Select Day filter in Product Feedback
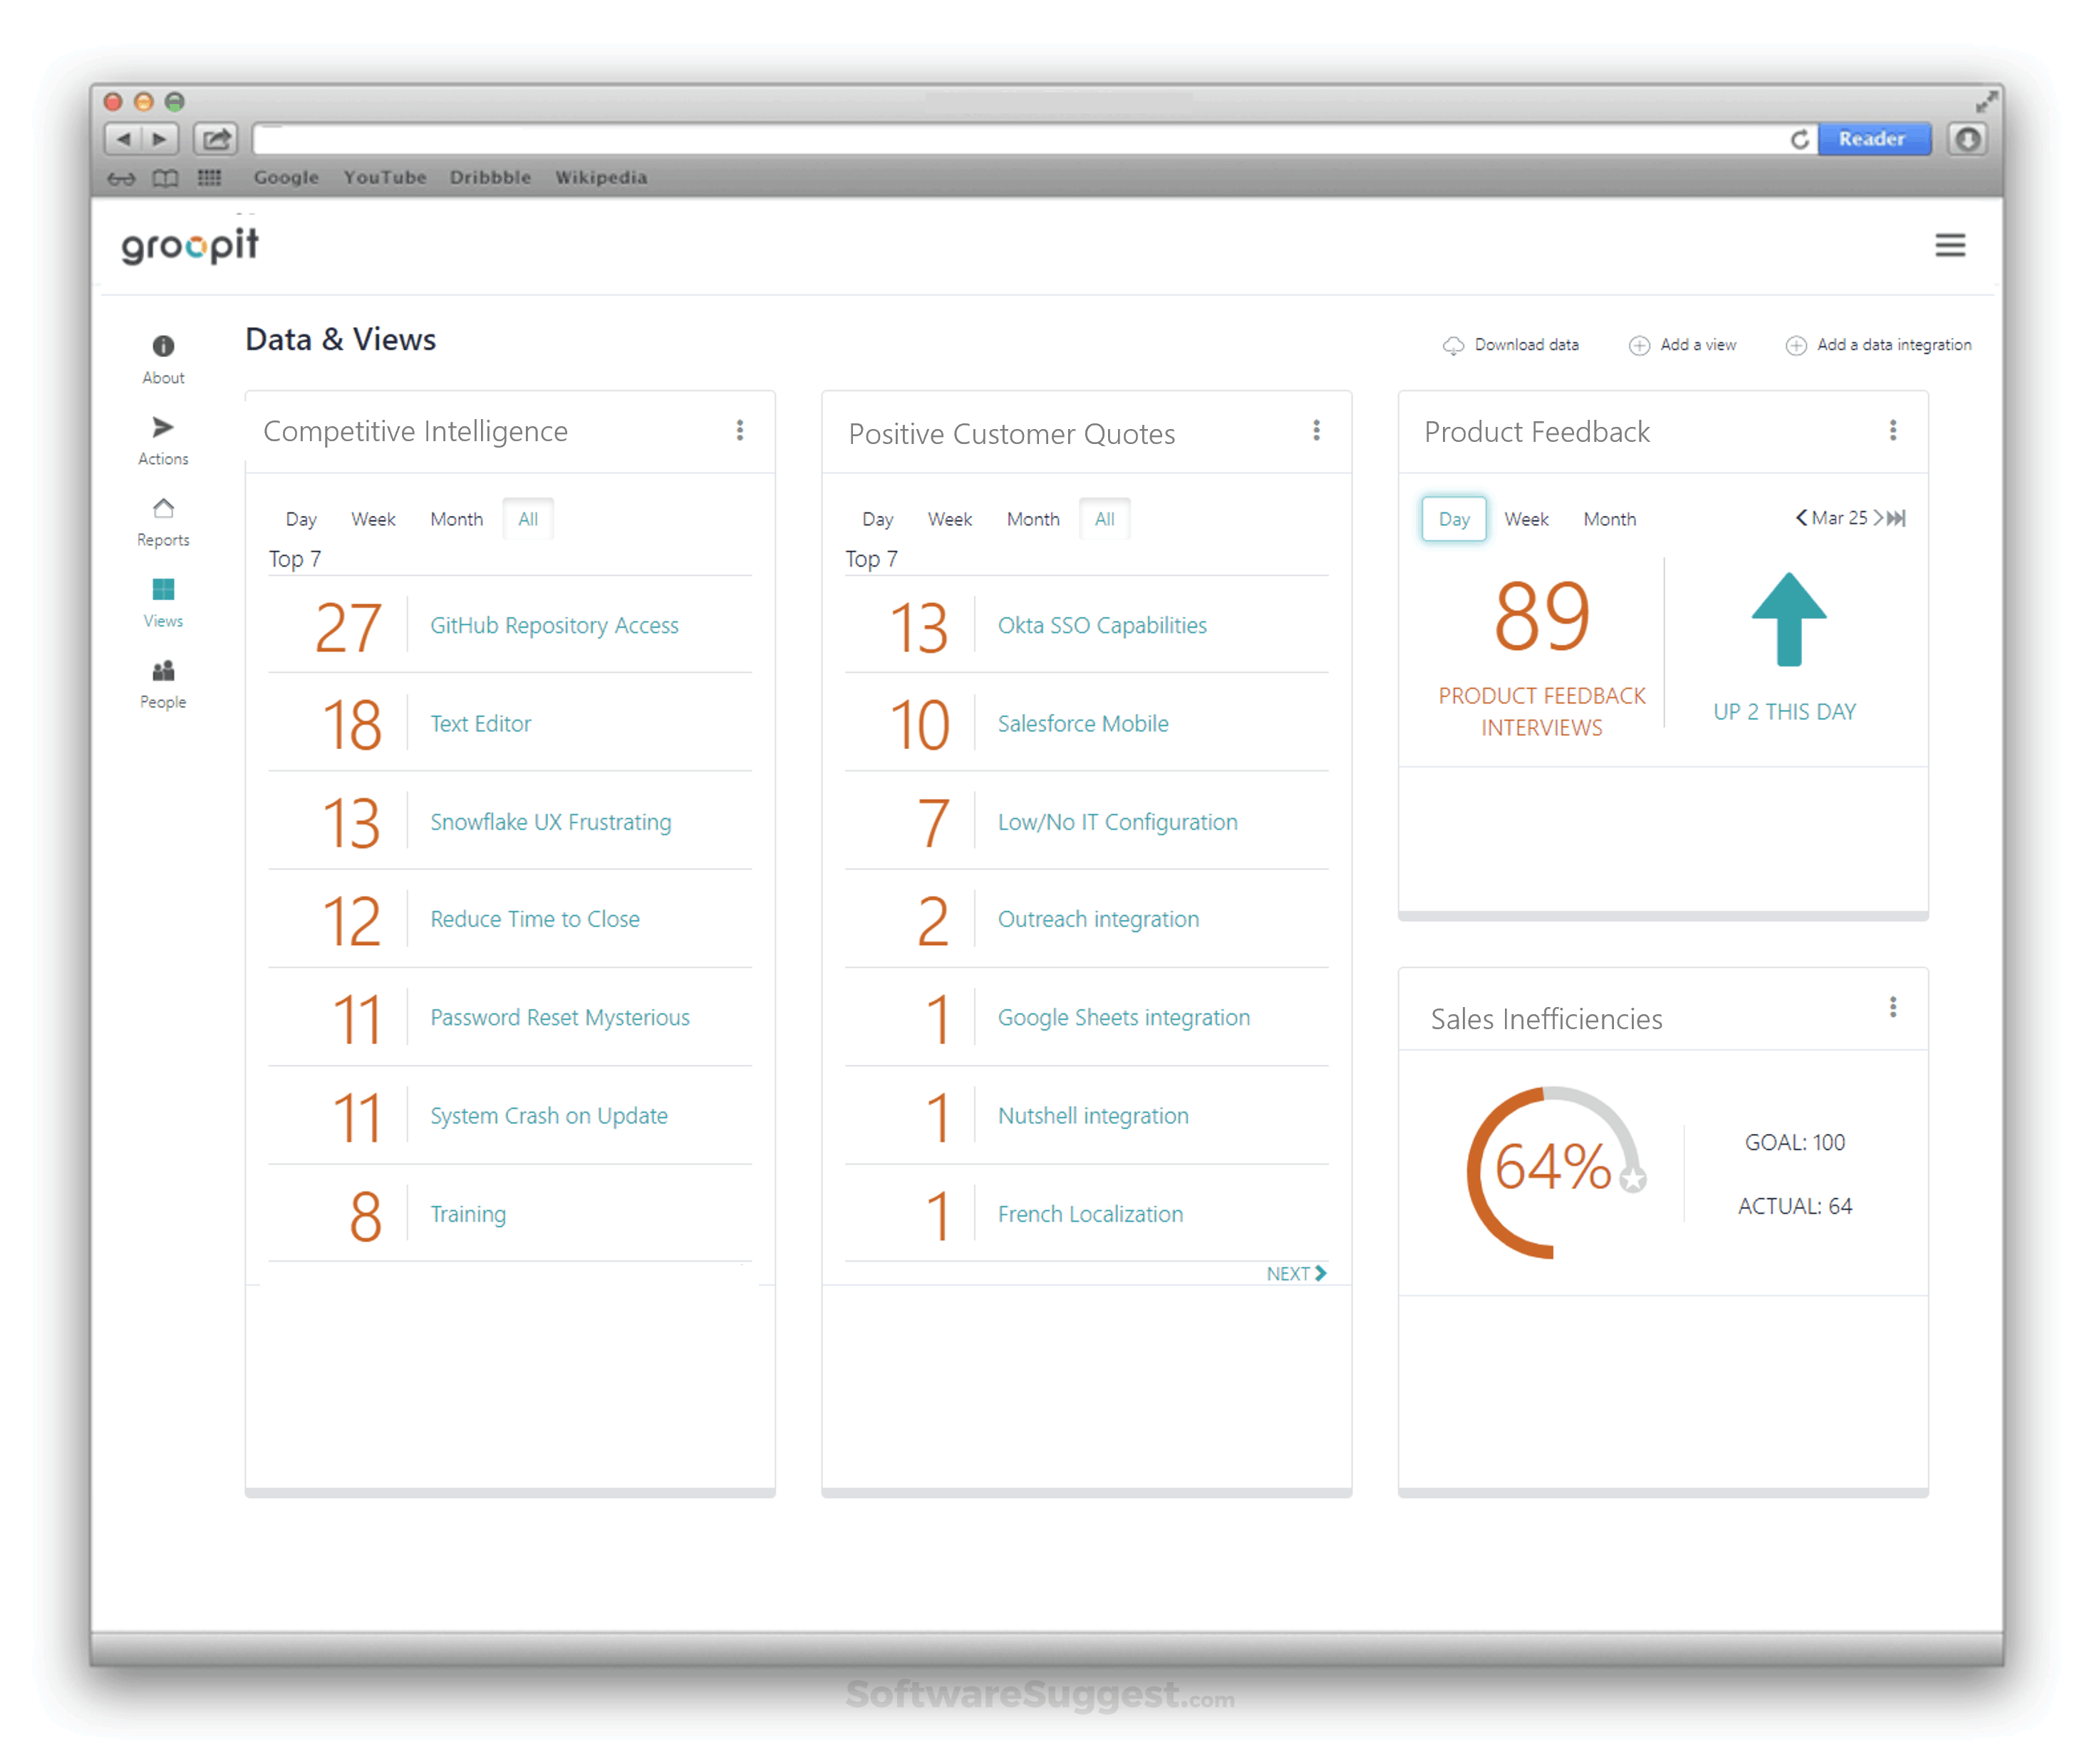Viewport: 2080px width, 1764px height. (1454, 519)
